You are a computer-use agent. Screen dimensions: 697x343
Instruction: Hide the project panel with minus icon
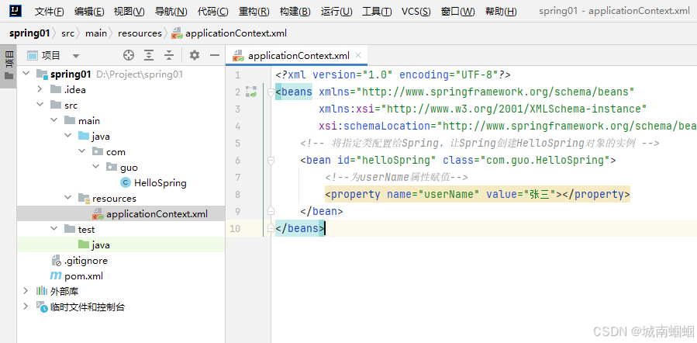(x=213, y=55)
